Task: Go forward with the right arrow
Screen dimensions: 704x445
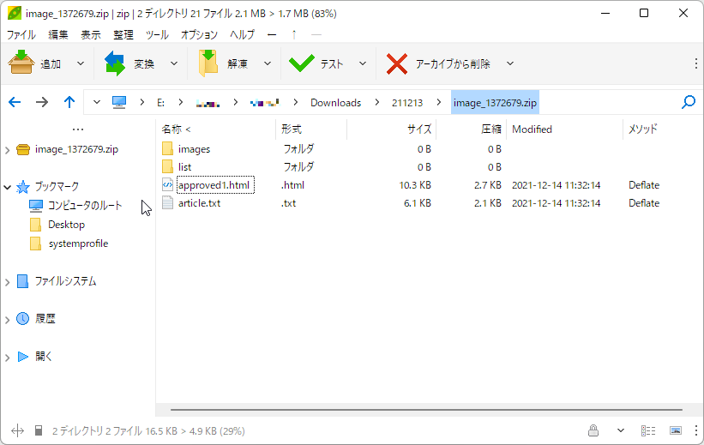Action: (x=42, y=102)
